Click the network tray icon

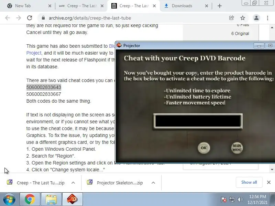pos(232,199)
